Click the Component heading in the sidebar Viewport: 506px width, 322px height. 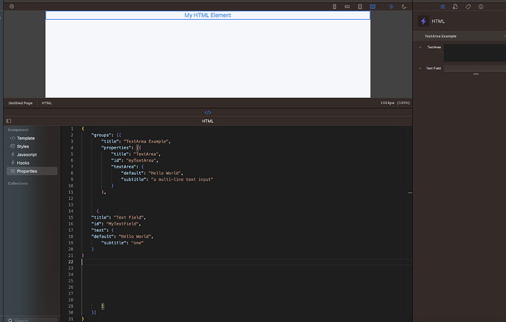click(x=18, y=130)
